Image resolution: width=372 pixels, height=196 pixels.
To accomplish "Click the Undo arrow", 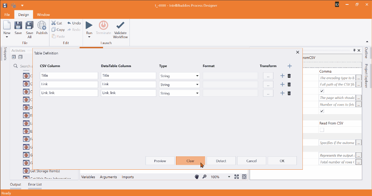I will click(x=69, y=23).
